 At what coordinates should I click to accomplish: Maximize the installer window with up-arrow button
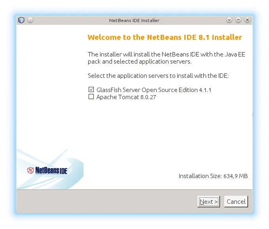(238, 20)
